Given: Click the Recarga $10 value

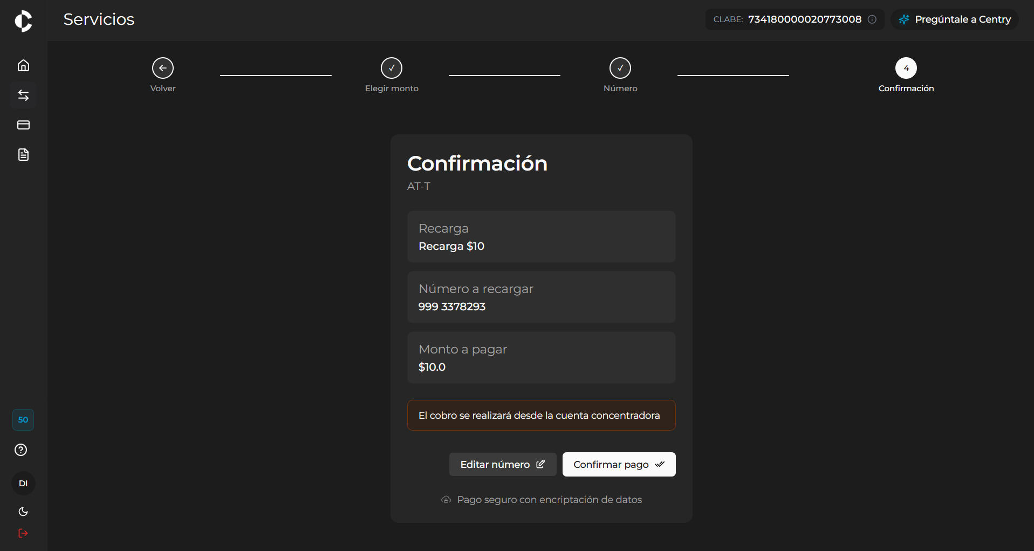Looking at the screenshot, I should pos(451,246).
